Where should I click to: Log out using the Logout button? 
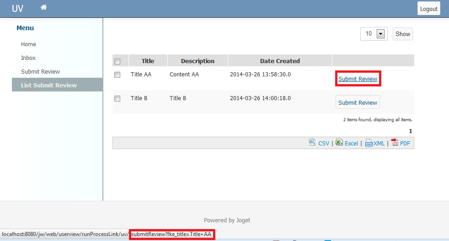(429, 9)
